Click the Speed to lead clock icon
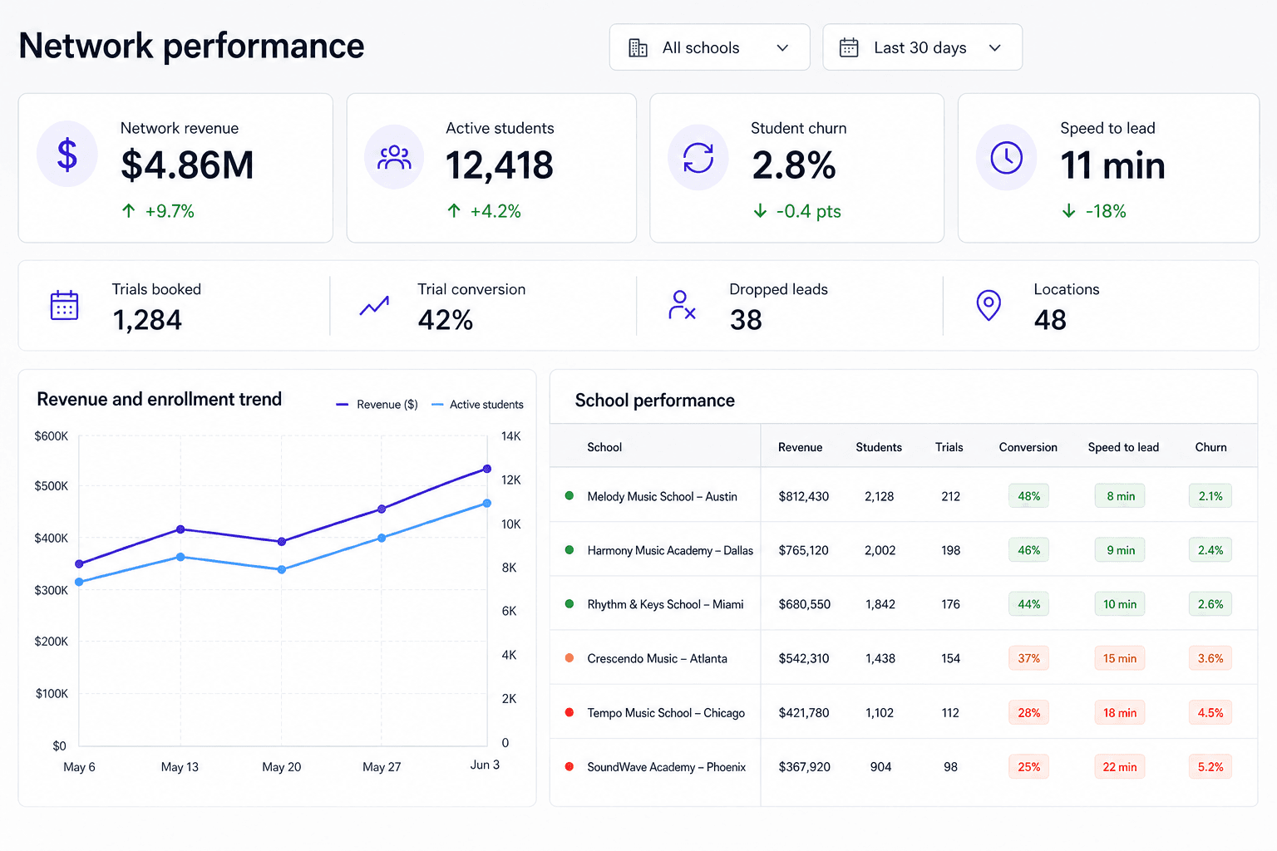The image size is (1277, 851). click(x=1006, y=157)
